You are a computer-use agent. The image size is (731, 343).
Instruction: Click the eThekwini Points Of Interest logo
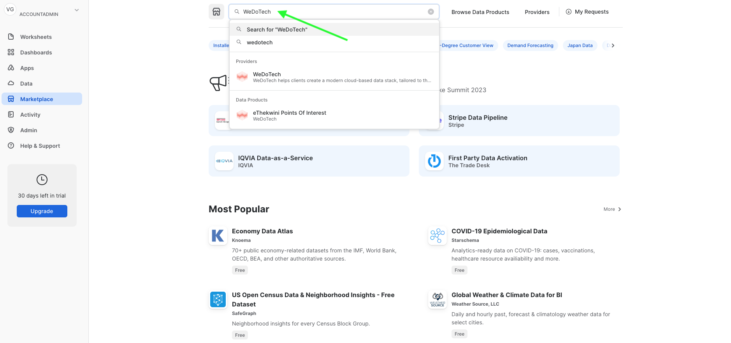pos(242,115)
